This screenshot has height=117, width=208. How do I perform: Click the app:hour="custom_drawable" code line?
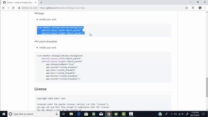click(x=61, y=73)
